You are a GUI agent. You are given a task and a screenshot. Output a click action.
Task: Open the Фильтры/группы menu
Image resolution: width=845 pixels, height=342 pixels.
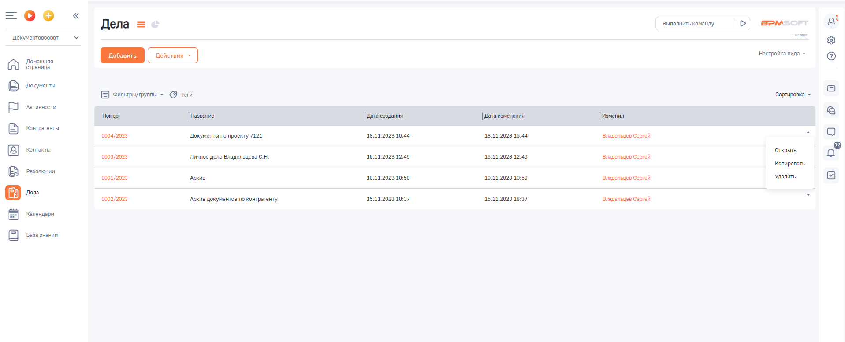(x=132, y=95)
